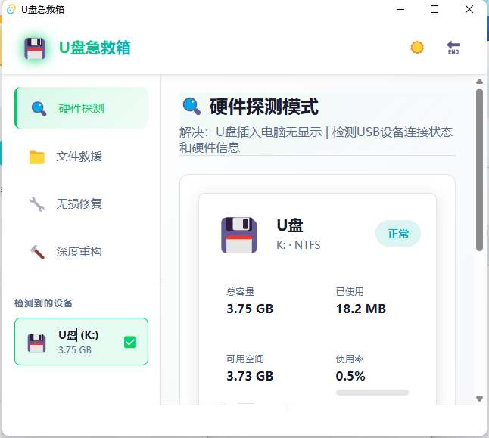
Task: Click the 检测到的设备 section label
Action: (x=44, y=303)
